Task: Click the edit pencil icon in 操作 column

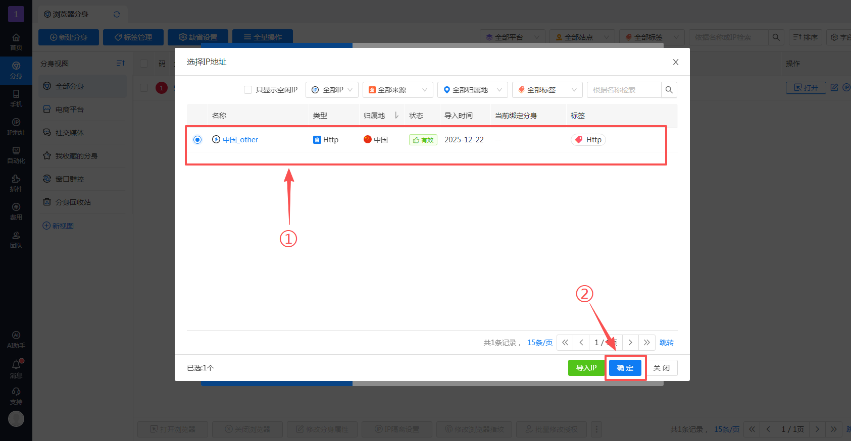Action: (x=834, y=87)
